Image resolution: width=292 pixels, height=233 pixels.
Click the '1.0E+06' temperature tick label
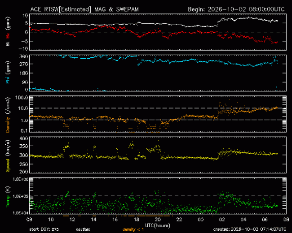click(x=20, y=179)
